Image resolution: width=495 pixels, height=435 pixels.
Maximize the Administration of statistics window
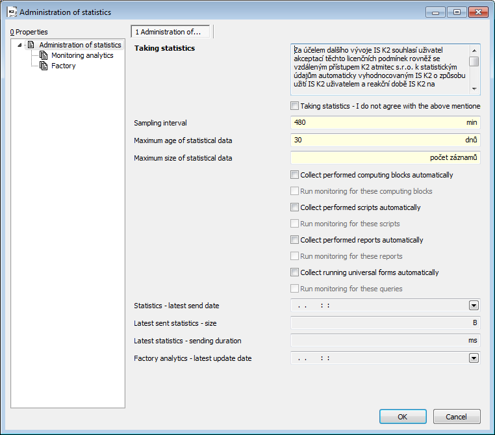point(457,12)
